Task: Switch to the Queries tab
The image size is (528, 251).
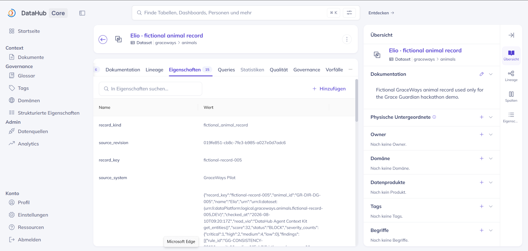Action: coord(226,70)
